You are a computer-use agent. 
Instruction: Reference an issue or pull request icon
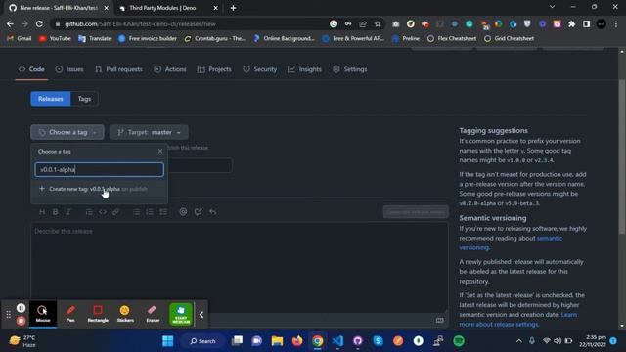(198, 212)
